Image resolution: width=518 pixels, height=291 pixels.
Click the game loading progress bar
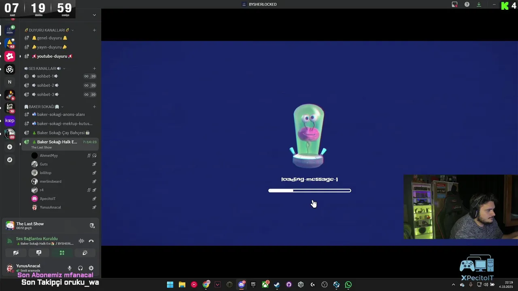(310, 190)
